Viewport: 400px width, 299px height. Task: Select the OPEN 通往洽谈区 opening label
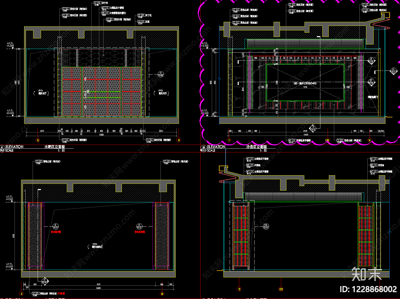(x=95, y=246)
